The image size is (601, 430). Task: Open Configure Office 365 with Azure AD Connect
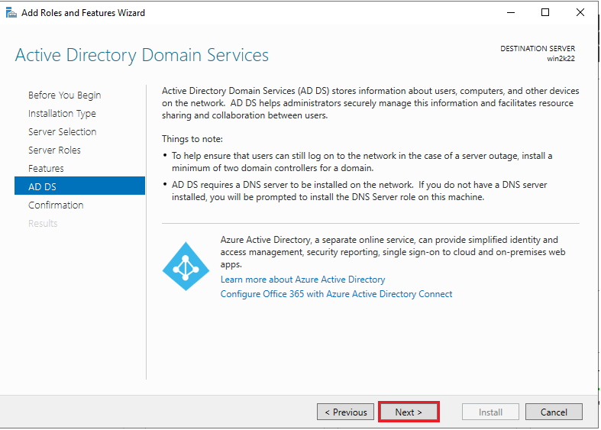tap(336, 294)
